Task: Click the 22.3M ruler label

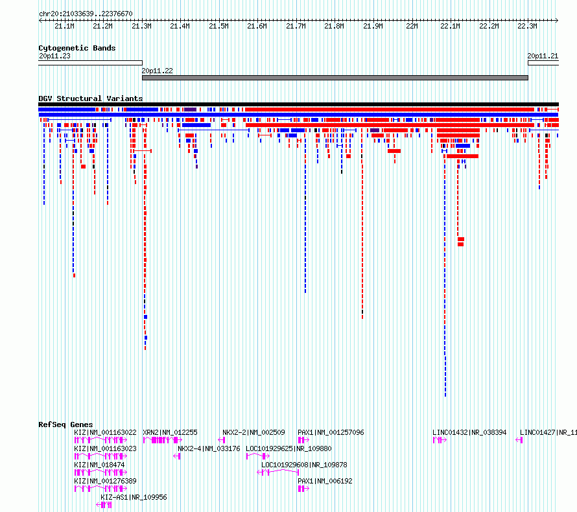Action: pos(527,26)
